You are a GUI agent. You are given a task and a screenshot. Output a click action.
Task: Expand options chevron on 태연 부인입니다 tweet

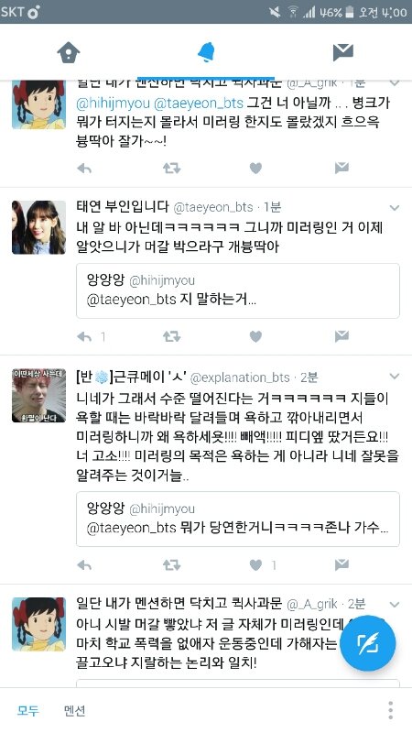coord(395,208)
